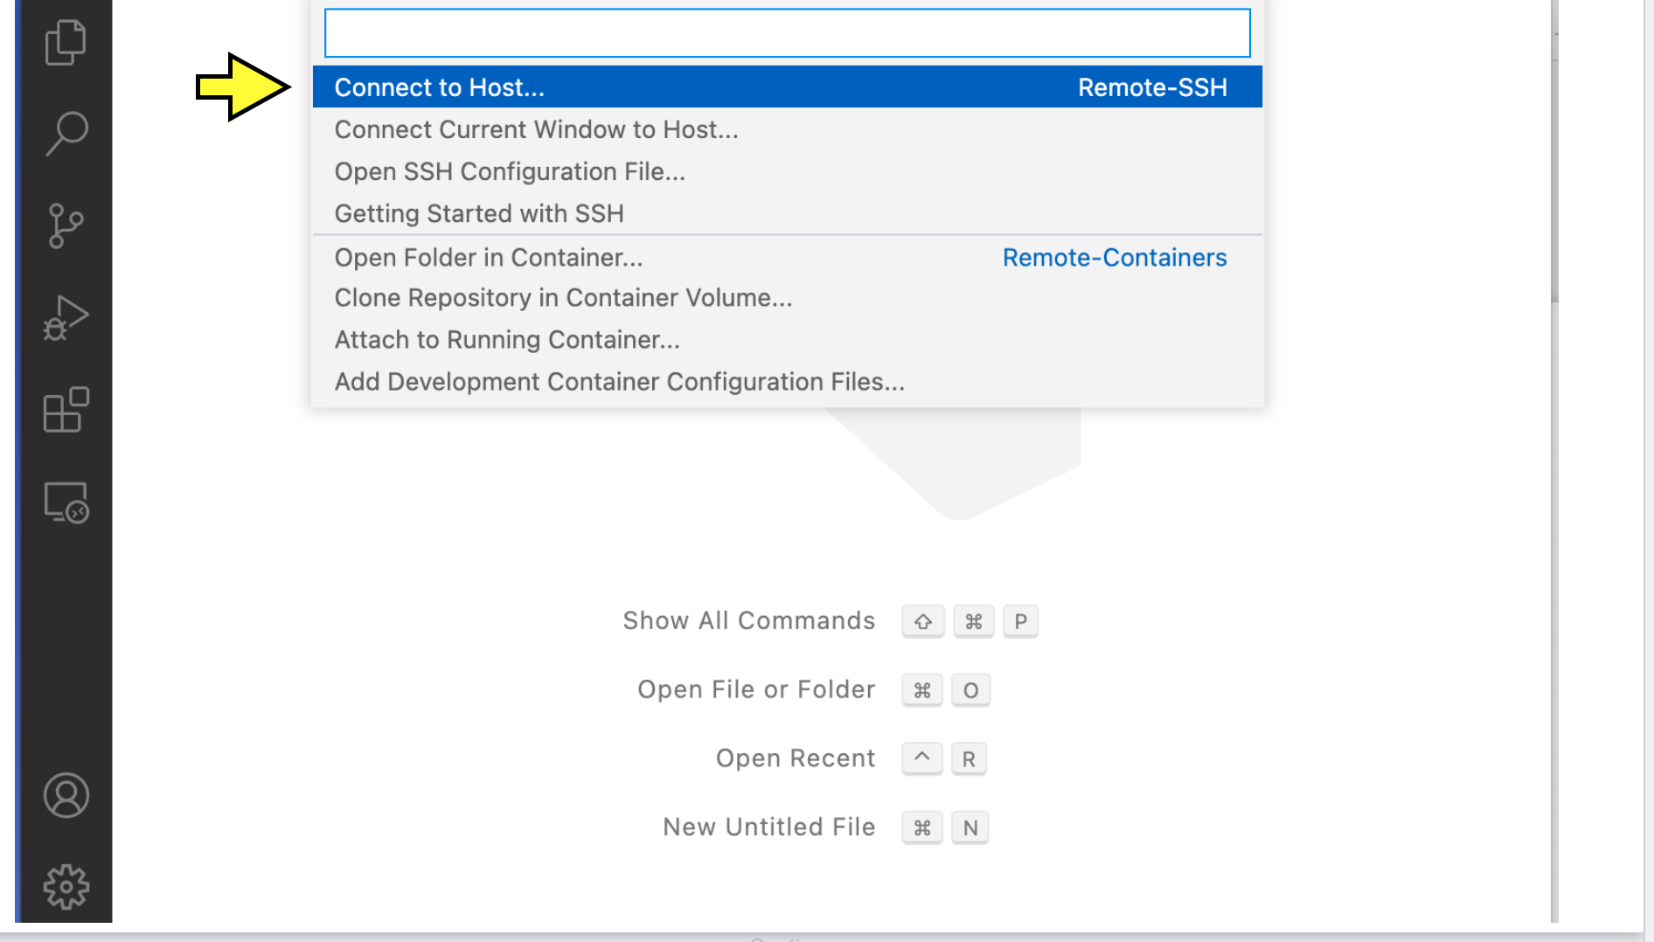This screenshot has width=1654, height=942.
Task: Click the vertical scrollbar on right edge
Action: pos(1554,175)
